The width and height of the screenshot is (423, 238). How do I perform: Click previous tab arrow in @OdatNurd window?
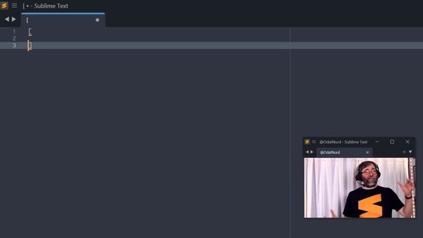coord(307,152)
